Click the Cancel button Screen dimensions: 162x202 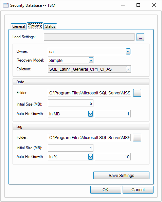click(x=138, y=189)
